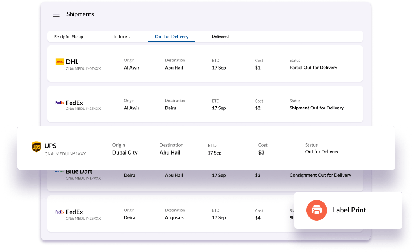Click Parcel Out for Delivery status

313,68
